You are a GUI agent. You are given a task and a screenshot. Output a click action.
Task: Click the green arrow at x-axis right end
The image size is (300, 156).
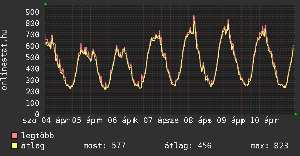pyautogui.click(x=296, y=114)
